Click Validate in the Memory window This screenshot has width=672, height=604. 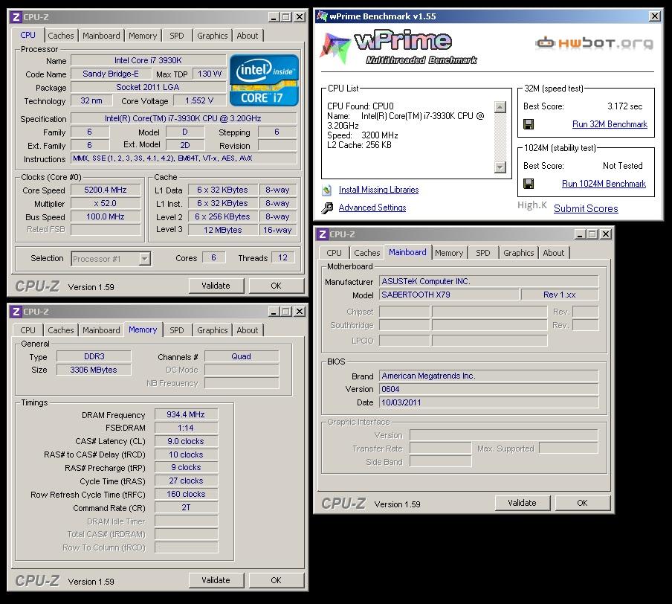tap(216, 580)
